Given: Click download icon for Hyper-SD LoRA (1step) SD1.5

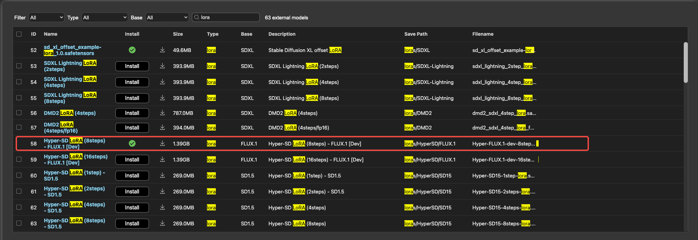Looking at the screenshot, I should coord(162,175).
